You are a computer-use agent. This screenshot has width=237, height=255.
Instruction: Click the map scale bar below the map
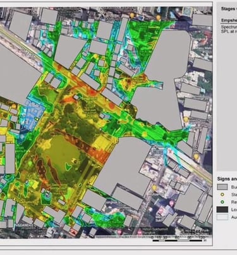click(179, 240)
